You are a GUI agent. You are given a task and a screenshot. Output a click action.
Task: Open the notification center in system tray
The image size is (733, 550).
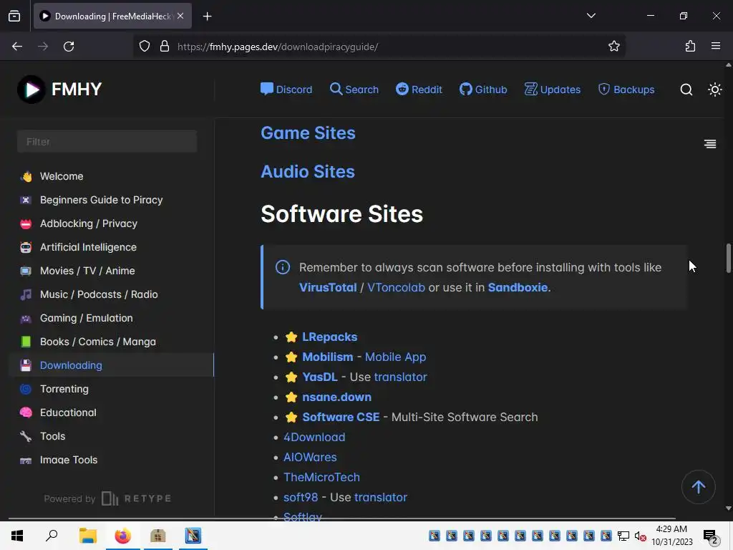point(710,536)
